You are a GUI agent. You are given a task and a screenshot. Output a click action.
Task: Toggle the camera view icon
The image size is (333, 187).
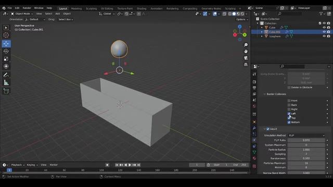pos(246,58)
